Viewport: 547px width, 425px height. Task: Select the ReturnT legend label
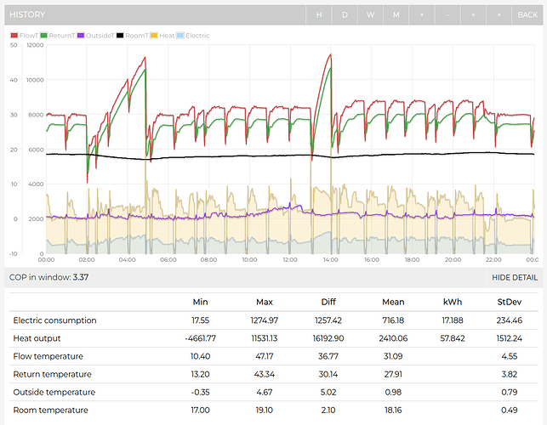pos(62,36)
